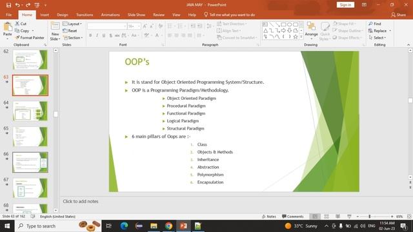Click the Paste icon
This screenshot has width=413, height=232.
[x=8, y=27]
